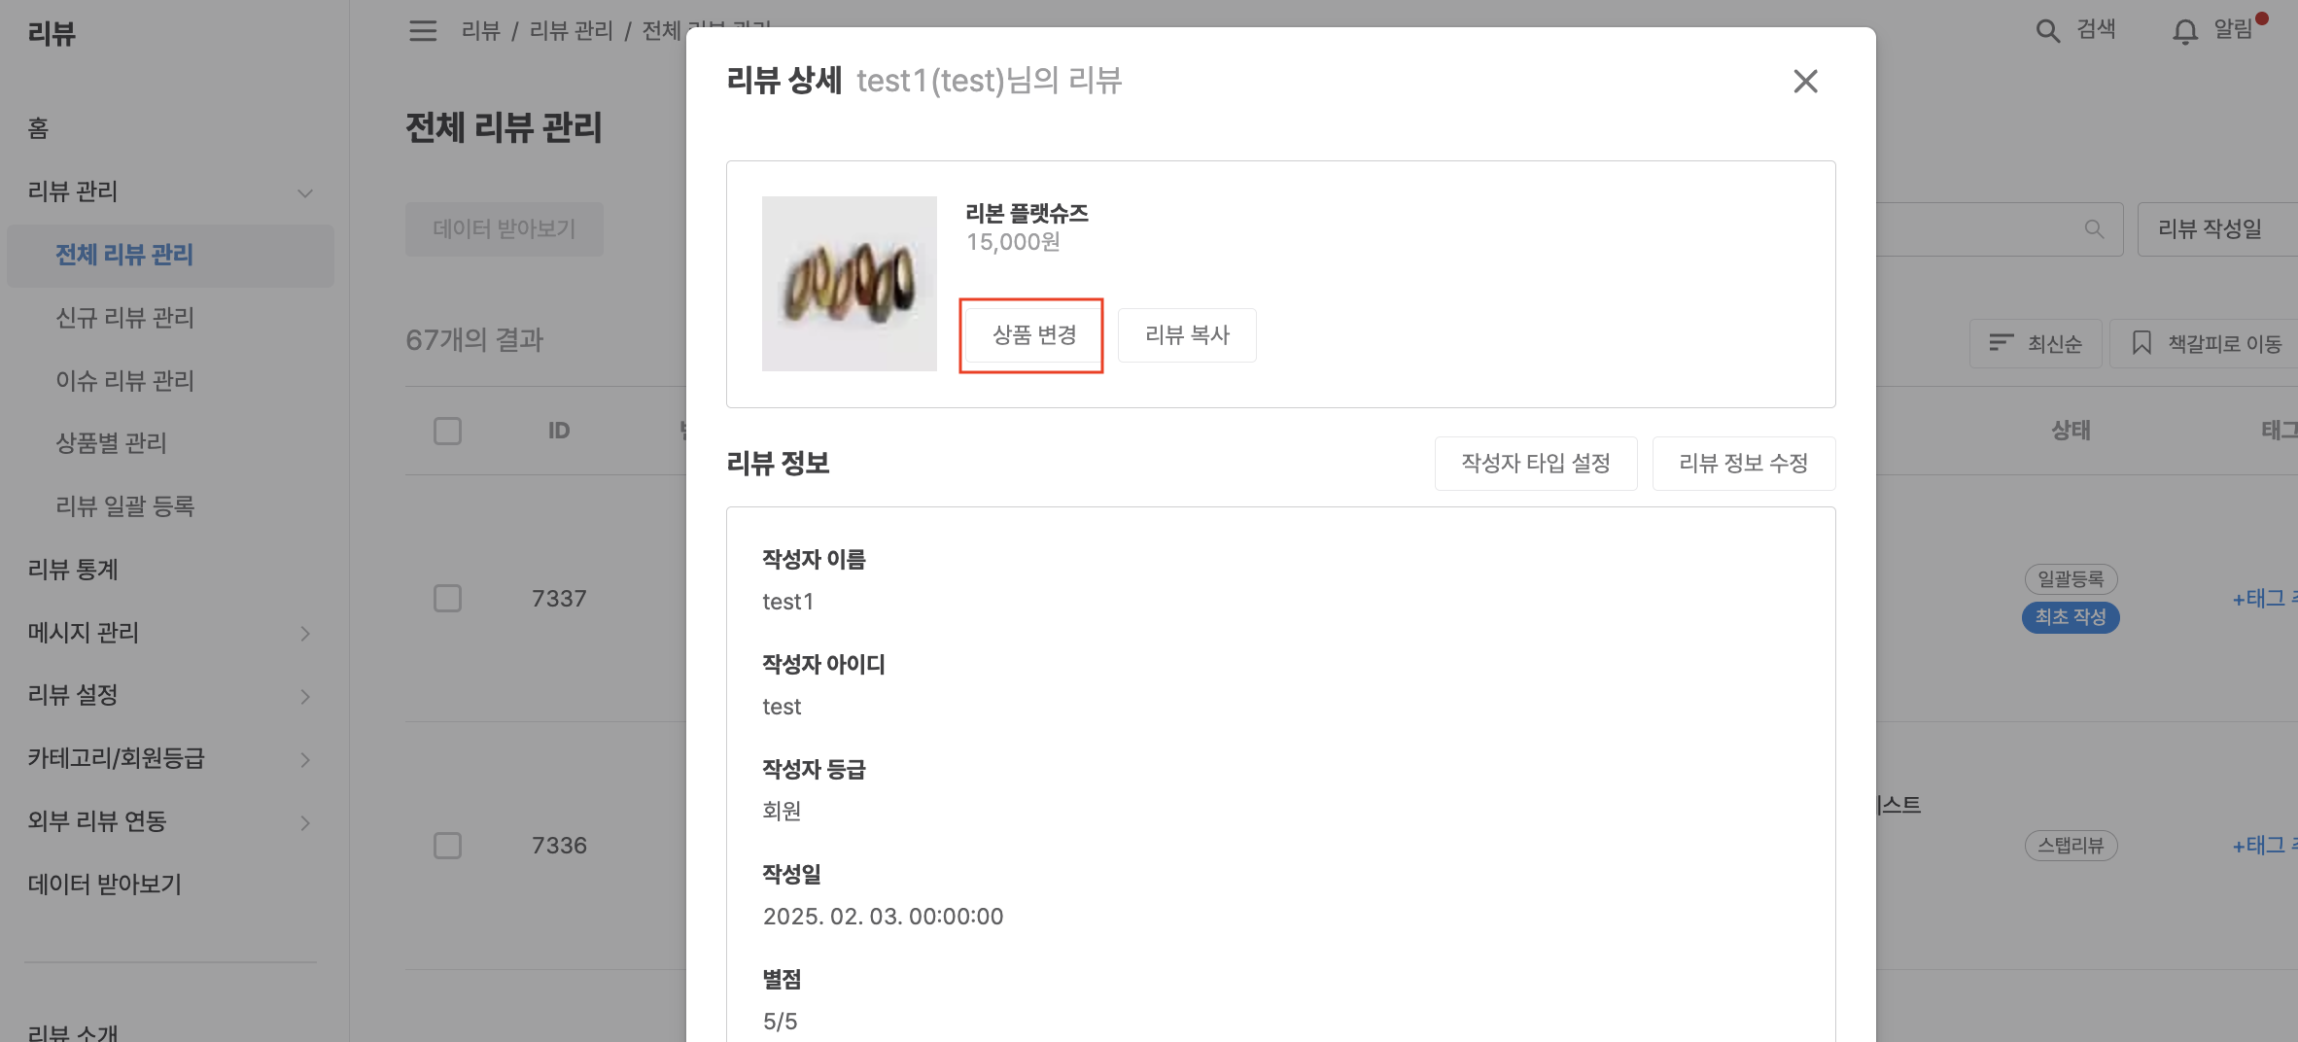The height and width of the screenshot is (1042, 2298).
Task: Open notifications bell icon
Action: 2184,32
